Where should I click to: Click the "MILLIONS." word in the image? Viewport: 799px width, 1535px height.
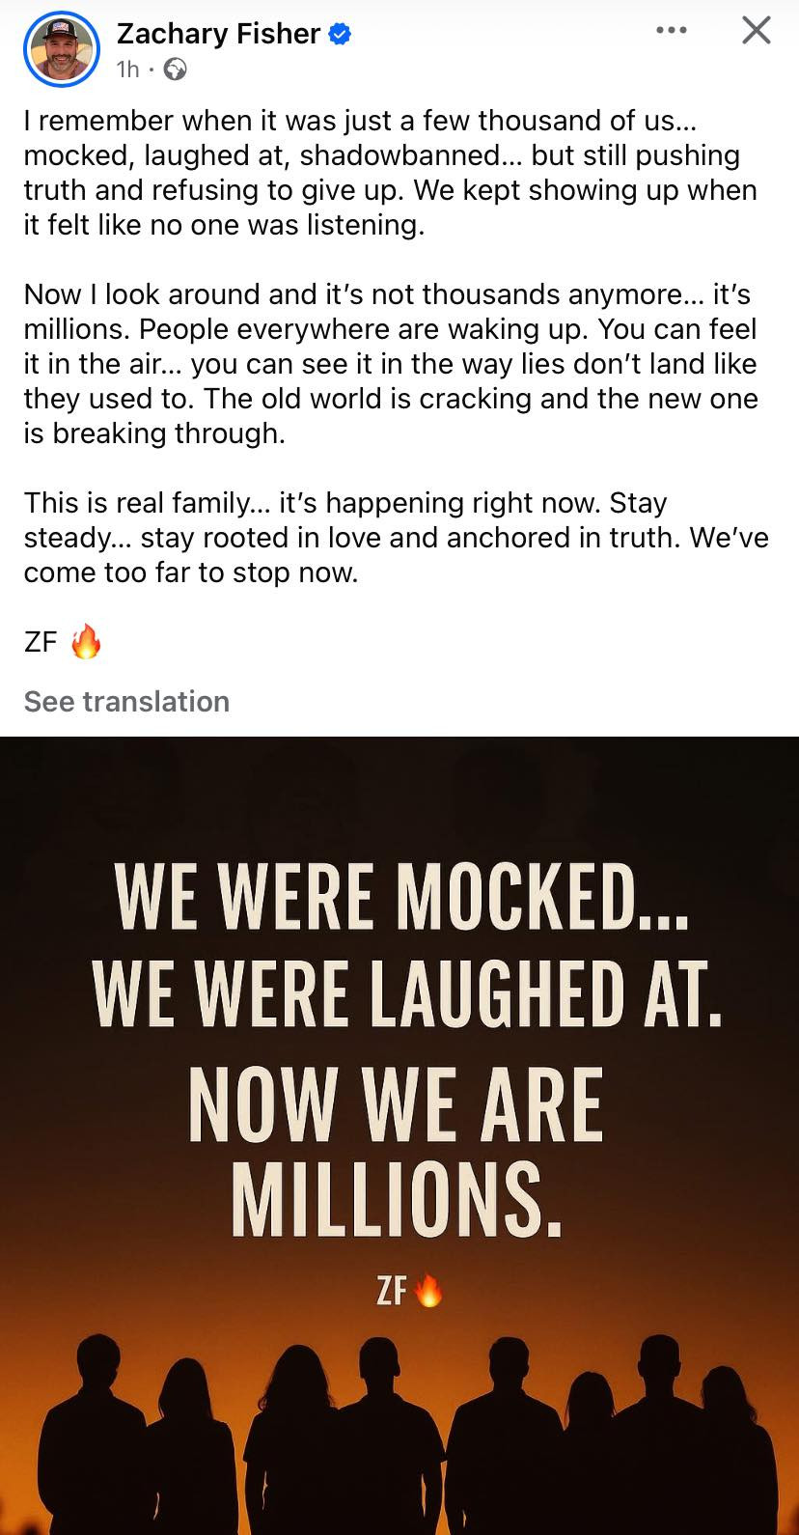click(x=397, y=1201)
